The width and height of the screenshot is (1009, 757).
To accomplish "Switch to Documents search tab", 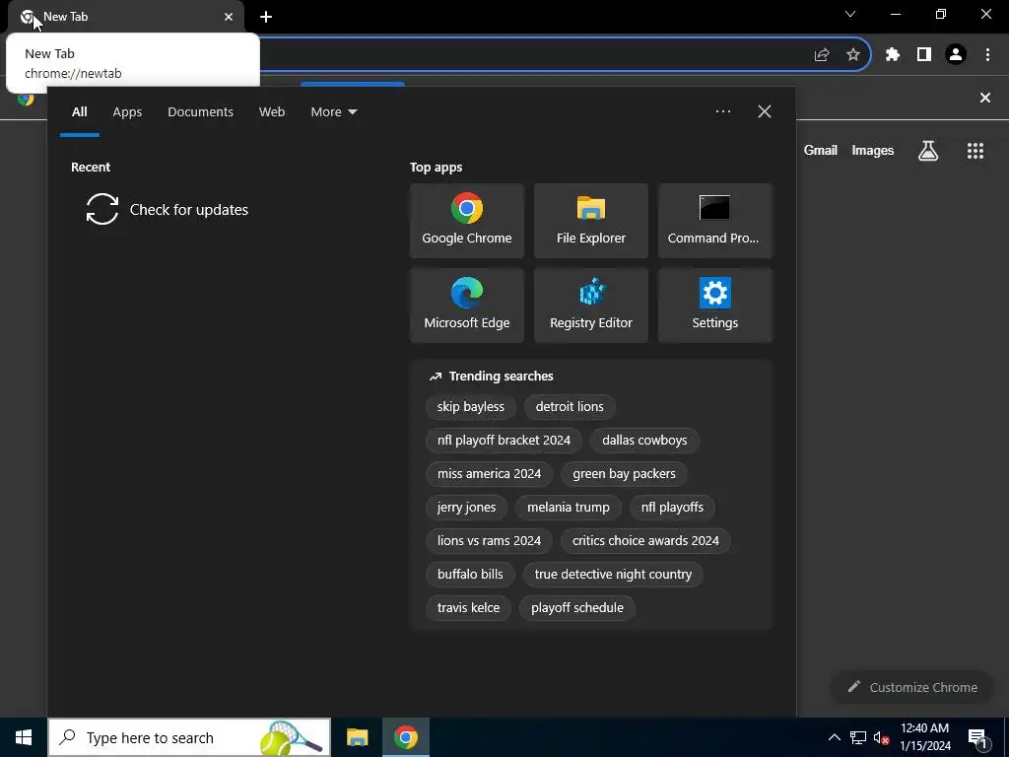I will coord(200,112).
